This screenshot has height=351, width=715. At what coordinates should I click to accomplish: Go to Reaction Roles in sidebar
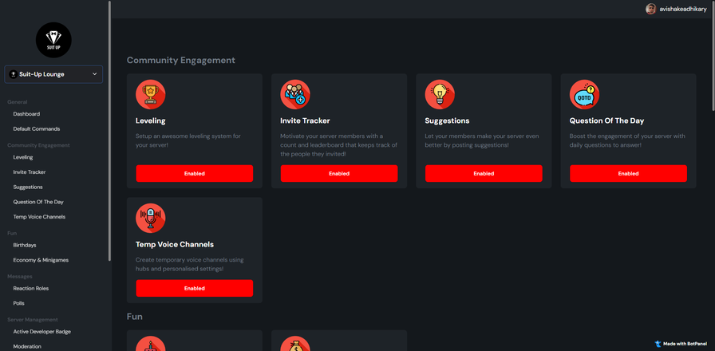[x=30, y=288]
